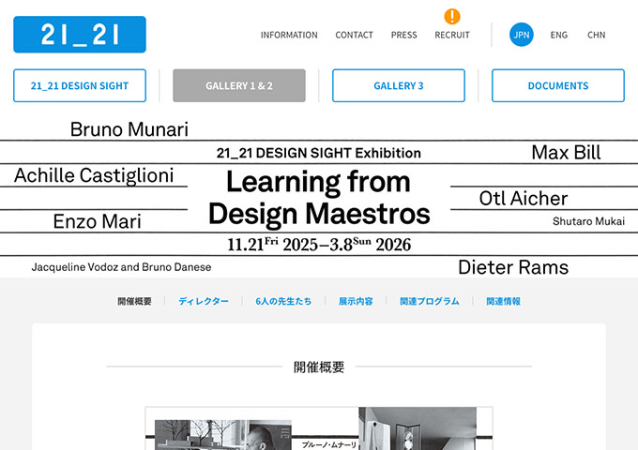
Task: Jump to the 関連情報 section
Action: (x=503, y=301)
